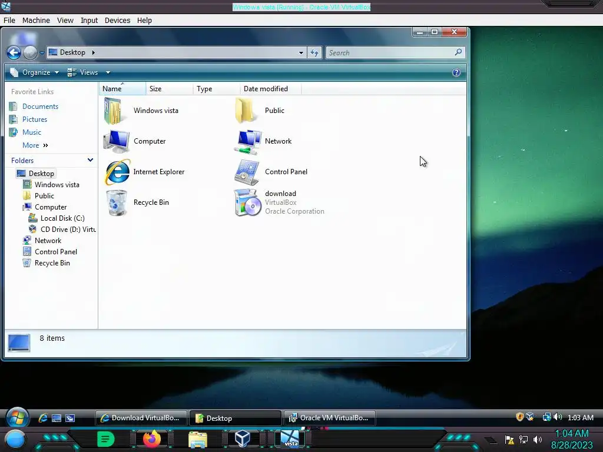Click the Views toolbar button
The height and width of the screenshot is (452, 603).
click(x=82, y=72)
